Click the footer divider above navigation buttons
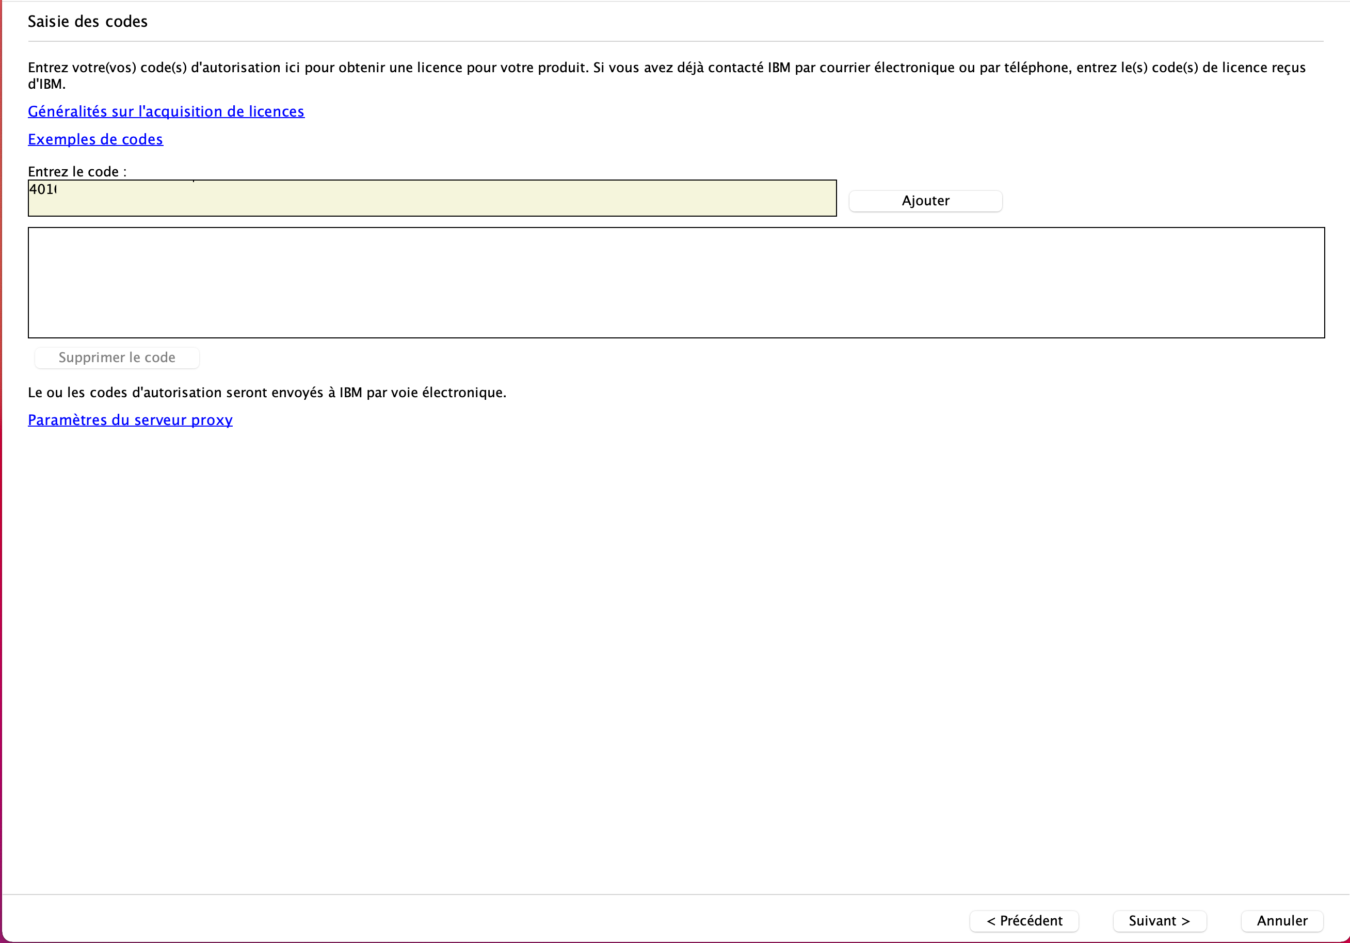The height and width of the screenshot is (943, 1350). pyautogui.click(x=675, y=894)
